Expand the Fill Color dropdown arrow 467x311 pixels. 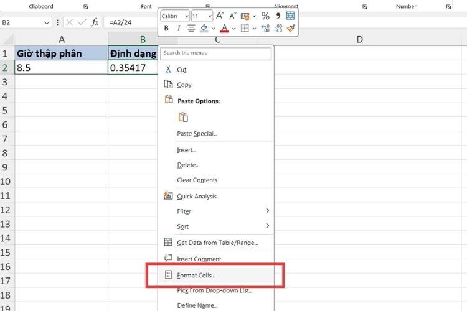point(213,29)
